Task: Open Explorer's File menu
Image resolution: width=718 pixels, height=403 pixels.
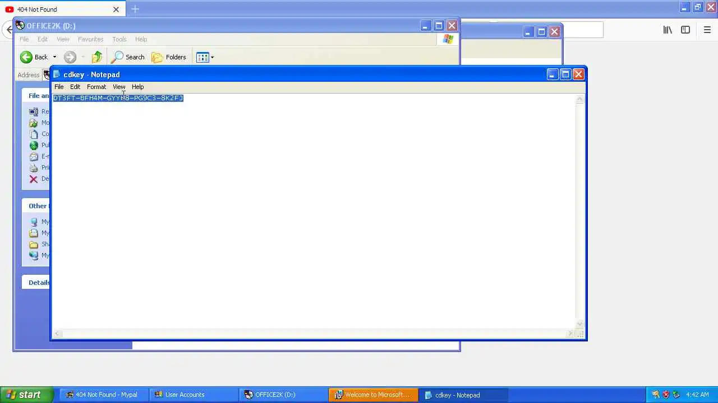Action: (24, 39)
